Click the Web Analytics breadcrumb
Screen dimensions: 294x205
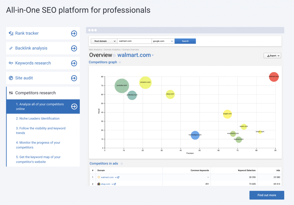point(95,50)
